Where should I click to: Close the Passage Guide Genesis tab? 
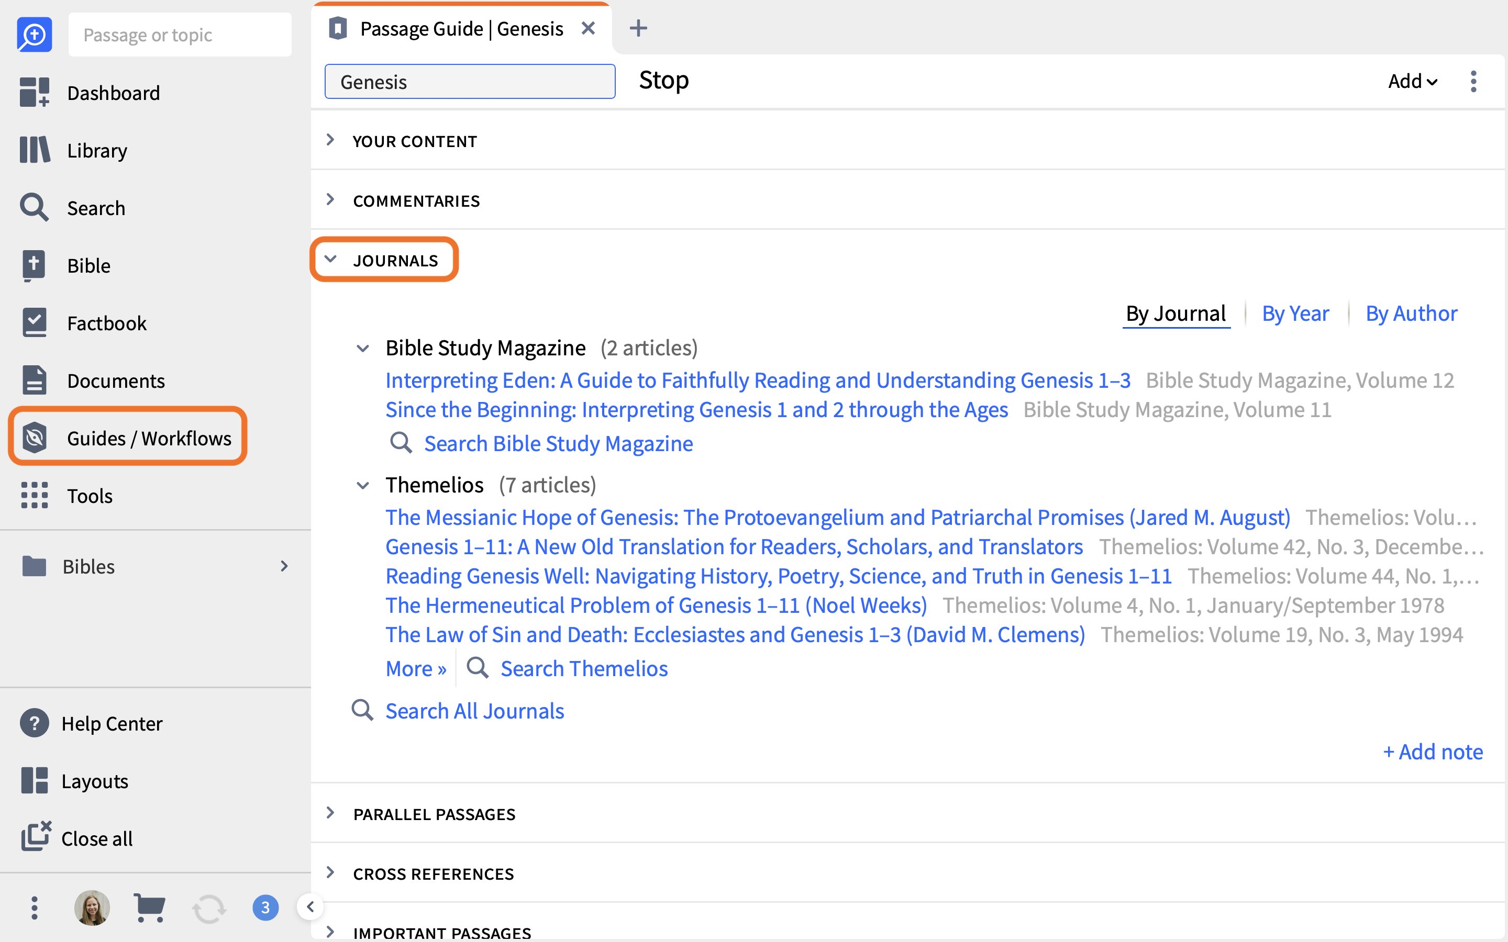(587, 28)
